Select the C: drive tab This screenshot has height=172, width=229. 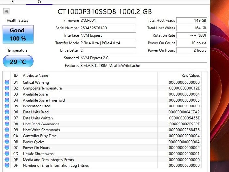(x=39, y=2)
